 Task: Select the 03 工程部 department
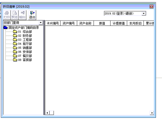25,40
